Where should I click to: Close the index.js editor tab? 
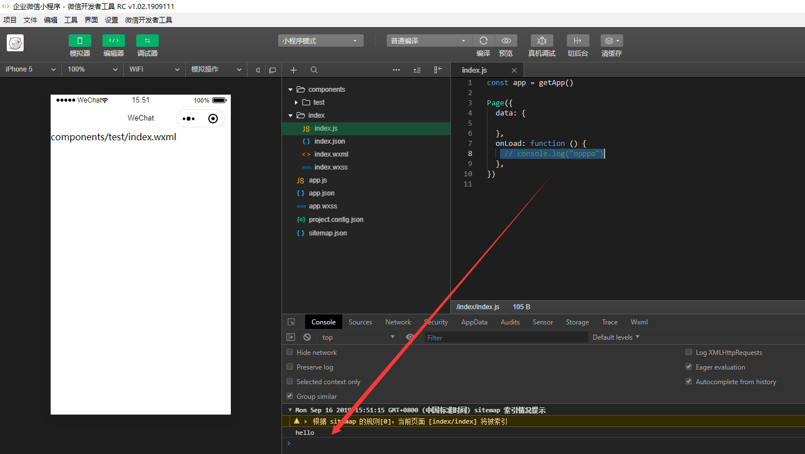[x=514, y=70]
